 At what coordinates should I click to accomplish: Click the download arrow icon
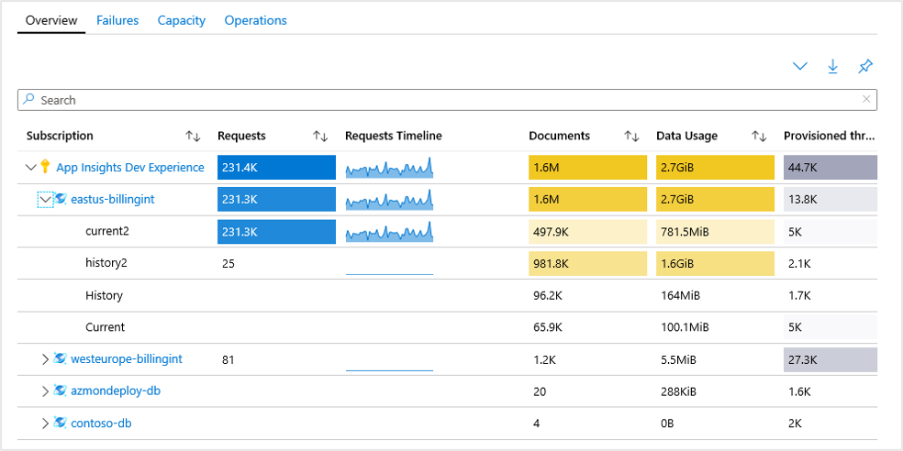tap(832, 66)
